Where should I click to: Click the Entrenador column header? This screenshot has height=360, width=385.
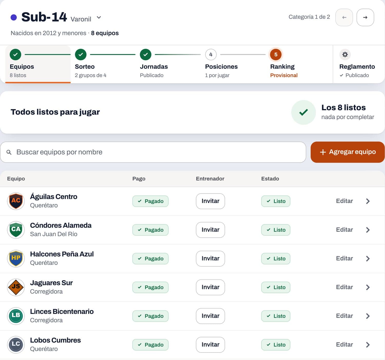210,179
